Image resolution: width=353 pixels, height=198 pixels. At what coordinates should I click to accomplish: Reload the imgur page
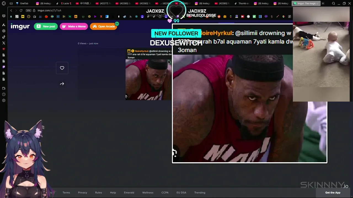point(21,10)
